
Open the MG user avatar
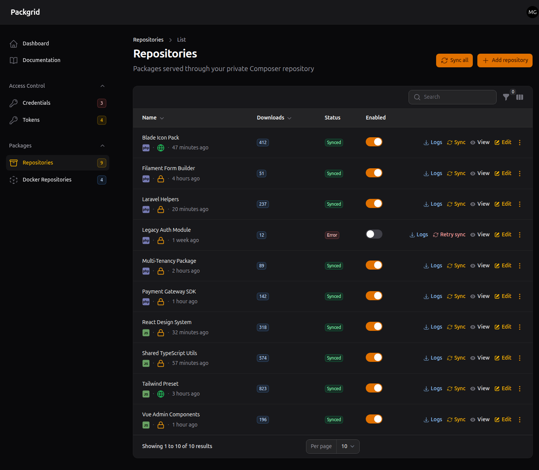point(532,12)
